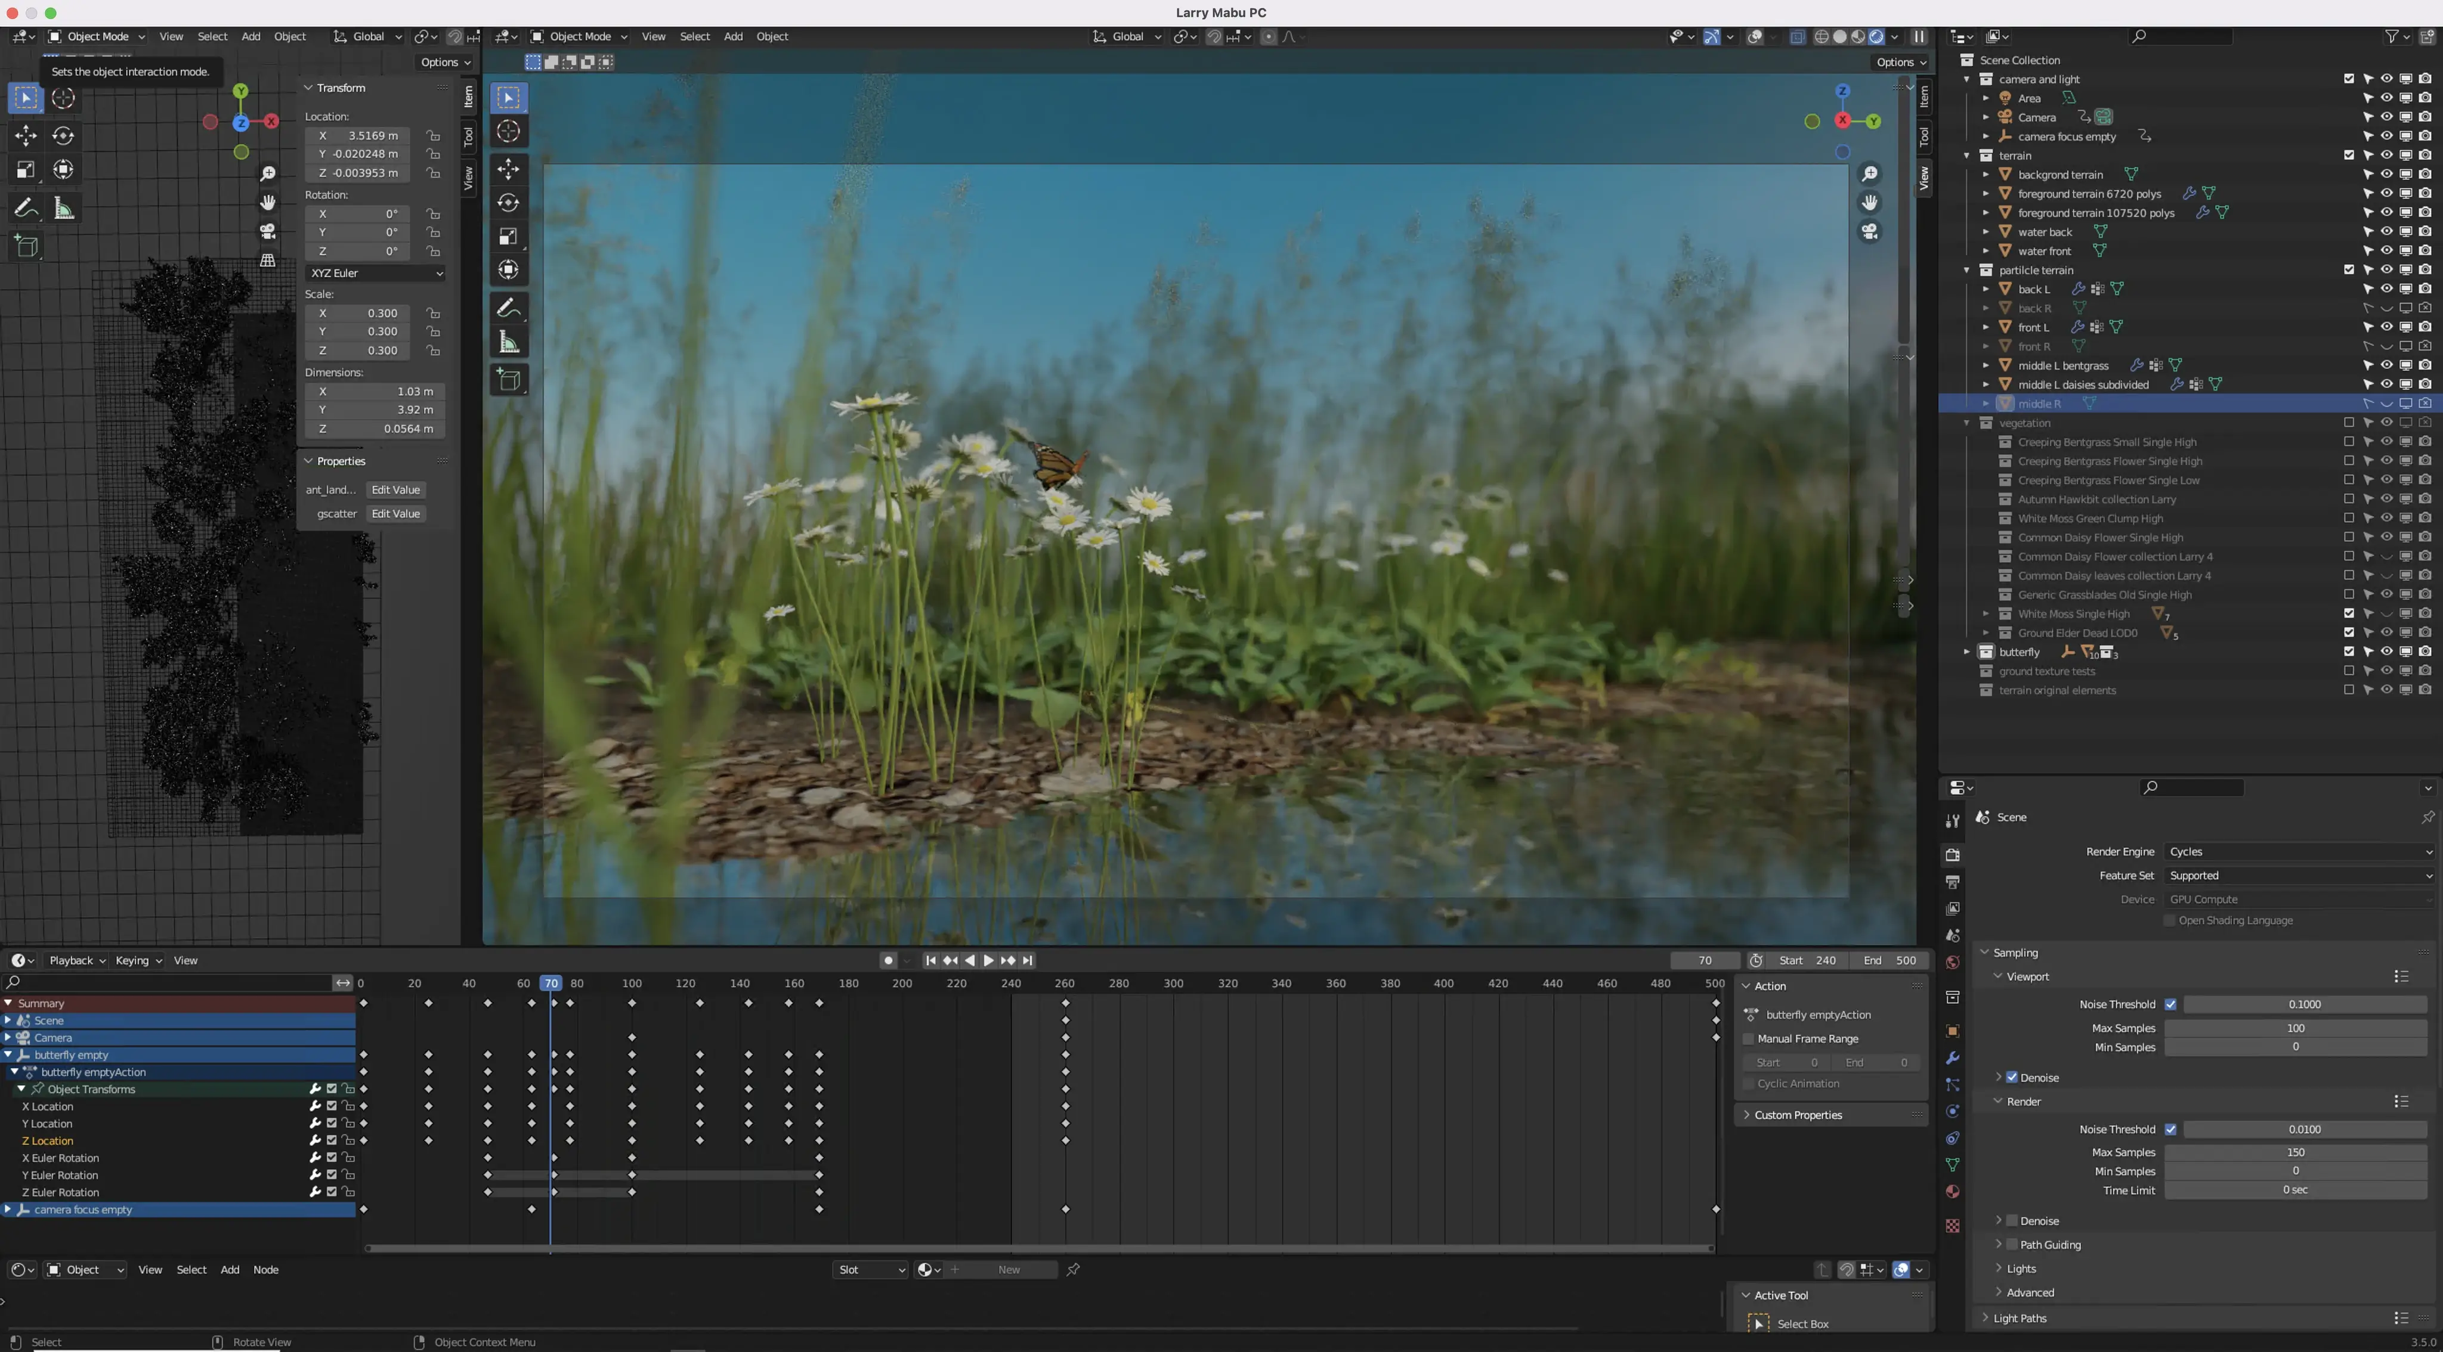Open Modifier Properties via the wrench icon
The width and height of the screenshot is (2443, 1352).
(1953, 1057)
